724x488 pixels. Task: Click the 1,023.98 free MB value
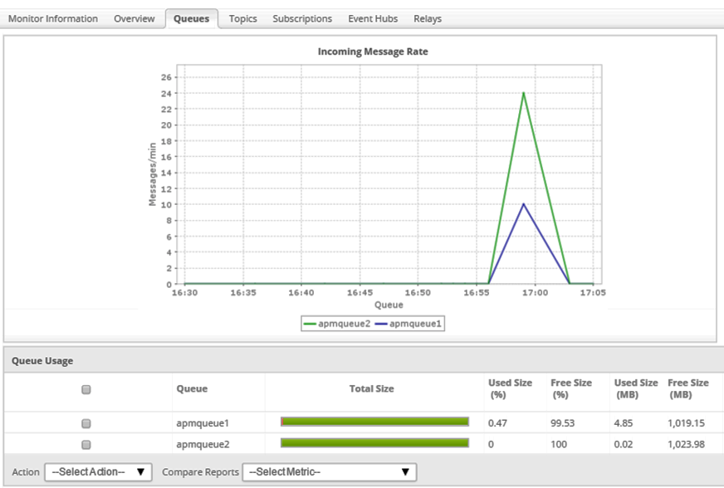point(686,444)
